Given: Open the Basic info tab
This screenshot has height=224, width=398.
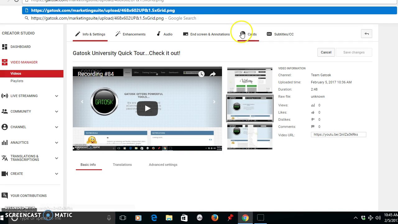Looking at the screenshot, I should 88,165.
